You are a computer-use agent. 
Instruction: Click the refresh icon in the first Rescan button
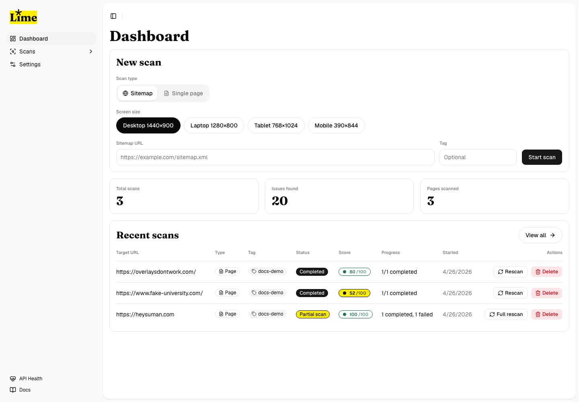pos(501,271)
